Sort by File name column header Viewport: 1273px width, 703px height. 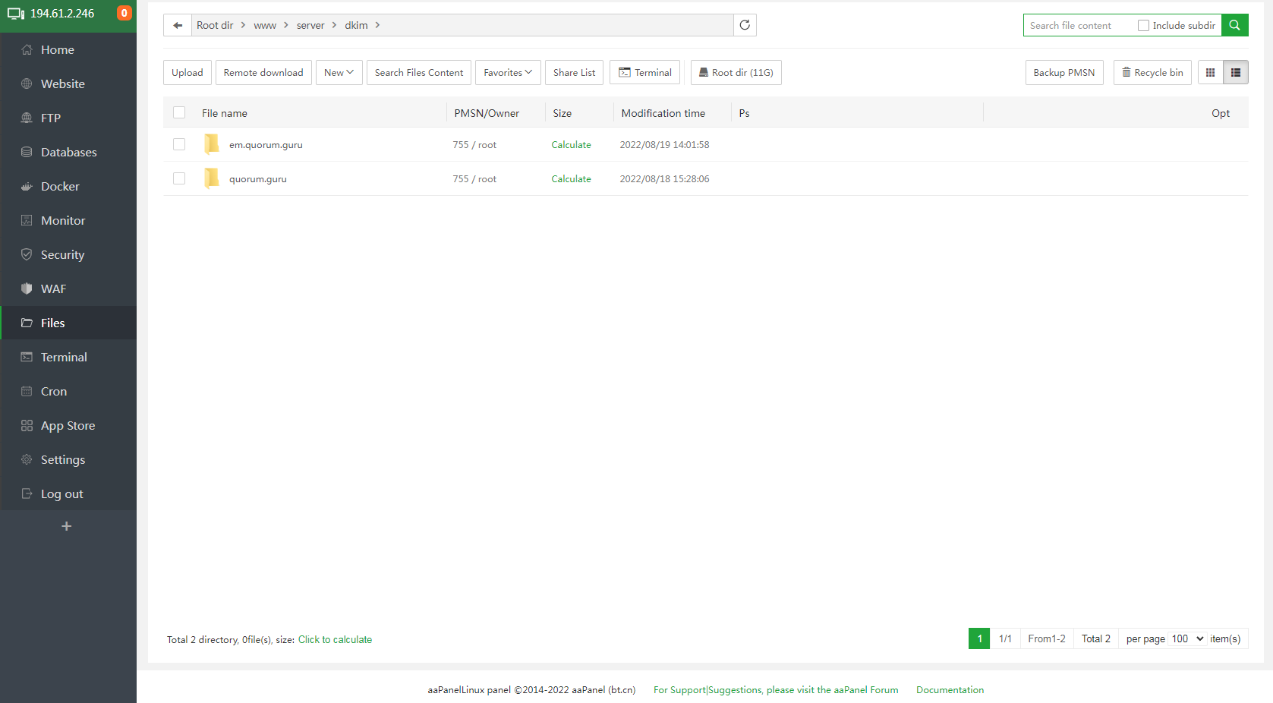click(x=225, y=113)
